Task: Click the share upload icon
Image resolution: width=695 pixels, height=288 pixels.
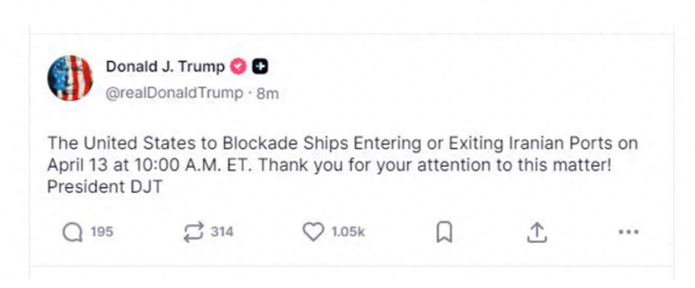Action: click(x=537, y=233)
